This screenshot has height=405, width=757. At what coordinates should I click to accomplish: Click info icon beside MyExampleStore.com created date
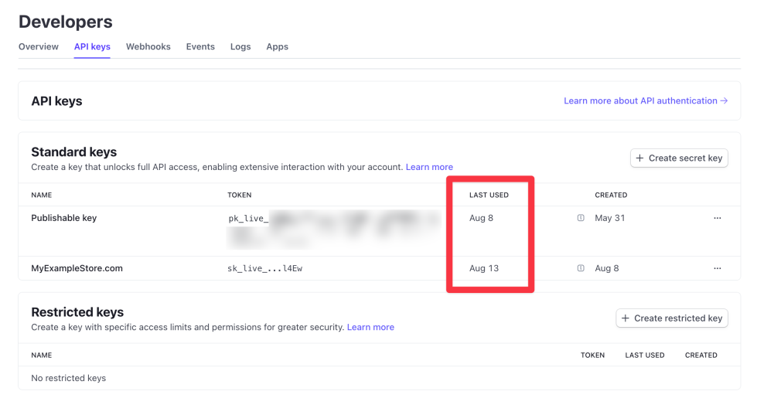(x=580, y=268)
